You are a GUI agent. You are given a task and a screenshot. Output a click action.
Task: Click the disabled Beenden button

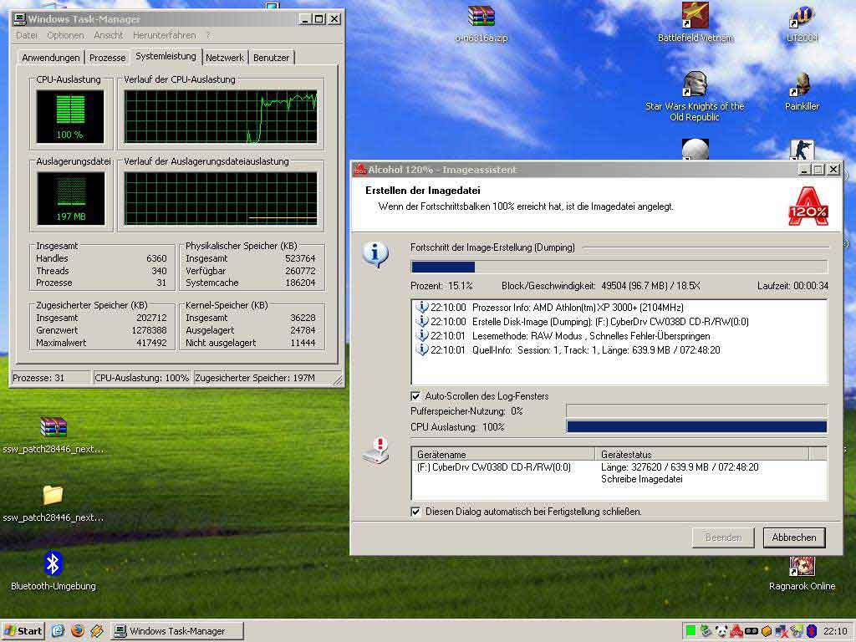[723, 538]
